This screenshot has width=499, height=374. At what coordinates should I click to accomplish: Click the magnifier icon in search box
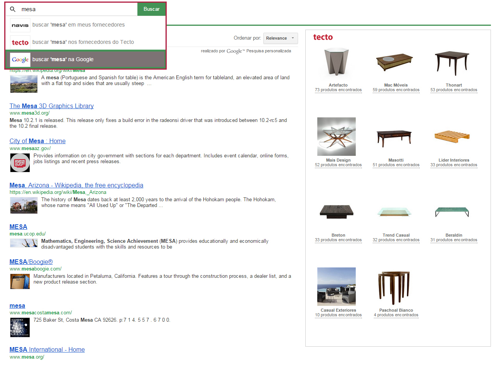[13, 9]
